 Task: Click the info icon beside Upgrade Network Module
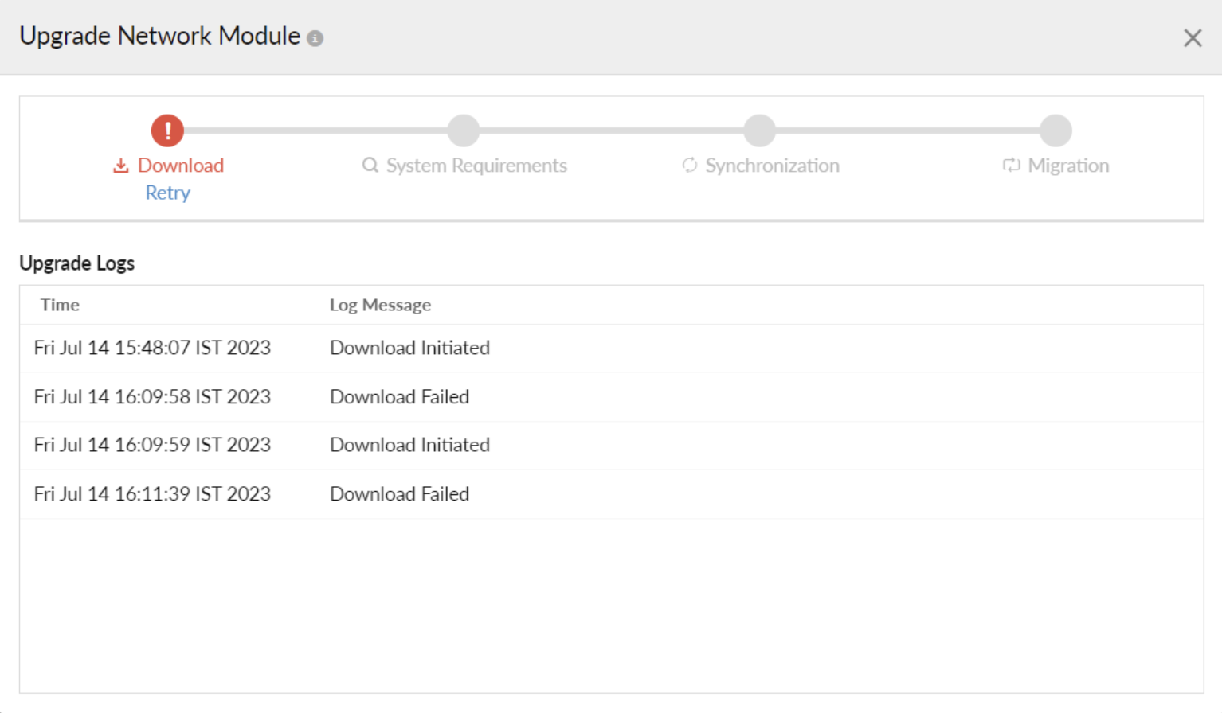(315, 38)
